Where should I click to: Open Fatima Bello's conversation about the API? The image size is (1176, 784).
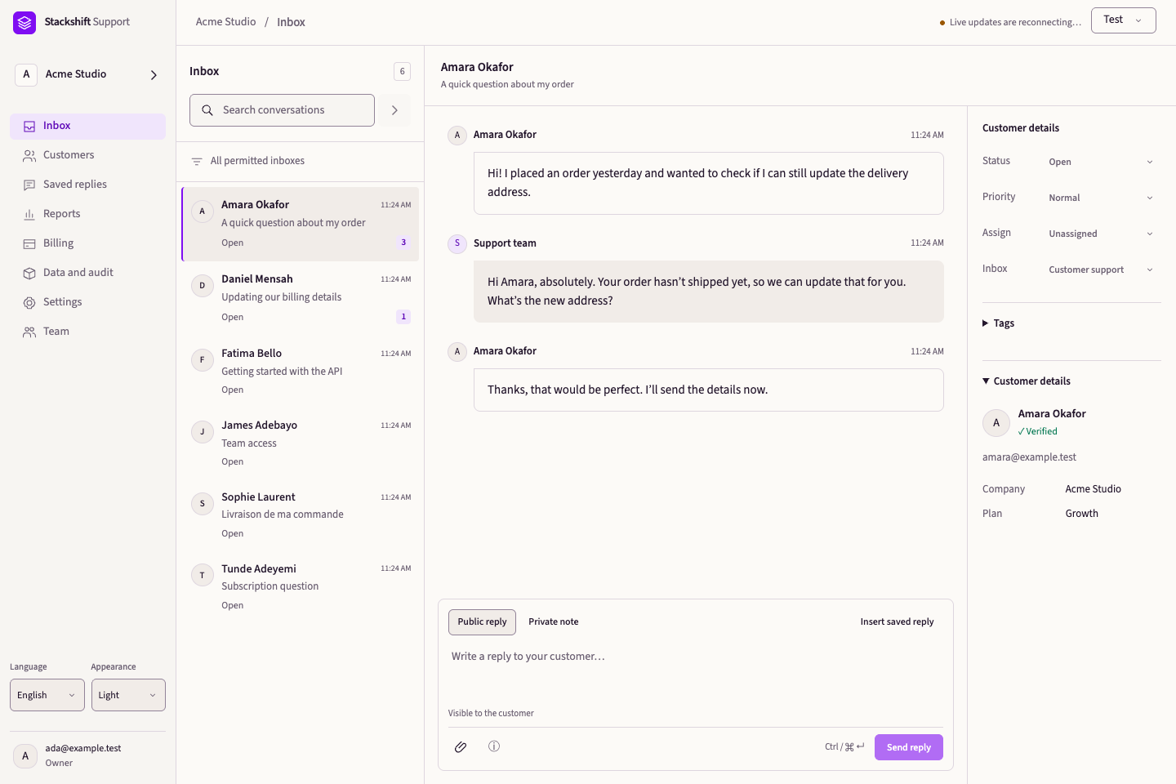click(301, 372)
